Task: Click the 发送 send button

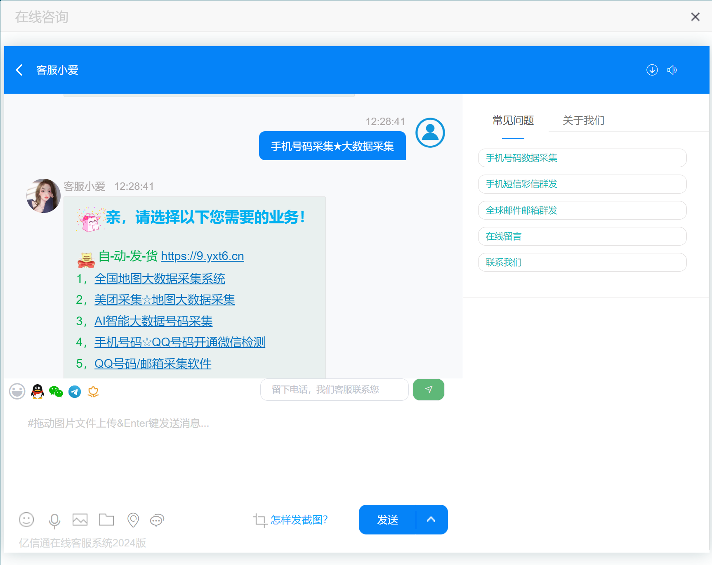Action: 387,520
